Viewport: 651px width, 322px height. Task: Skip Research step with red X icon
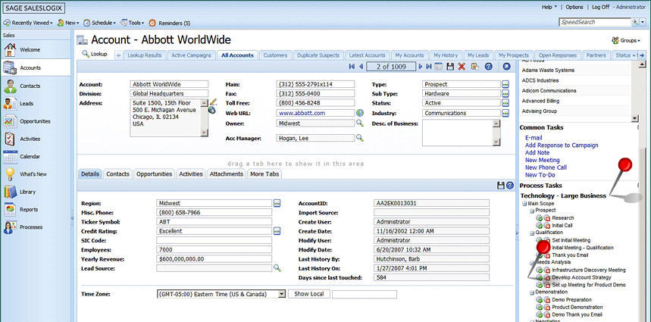point(546,218)
